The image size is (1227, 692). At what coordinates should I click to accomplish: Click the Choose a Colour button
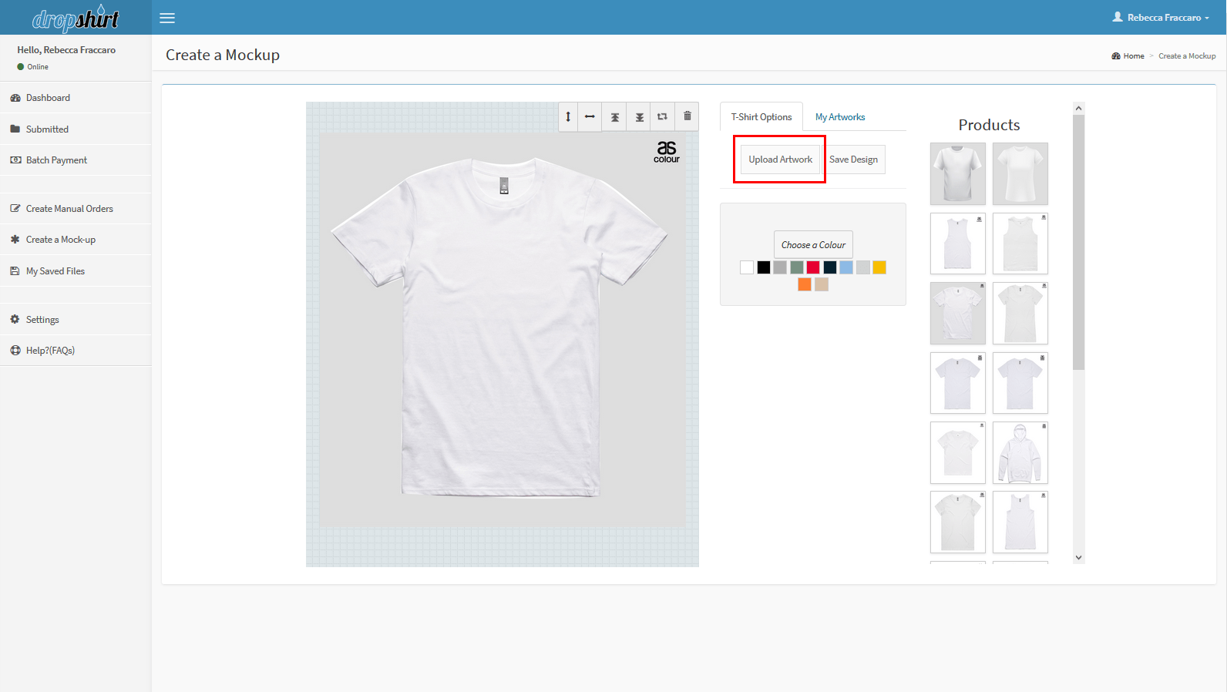tap(813, 245)
